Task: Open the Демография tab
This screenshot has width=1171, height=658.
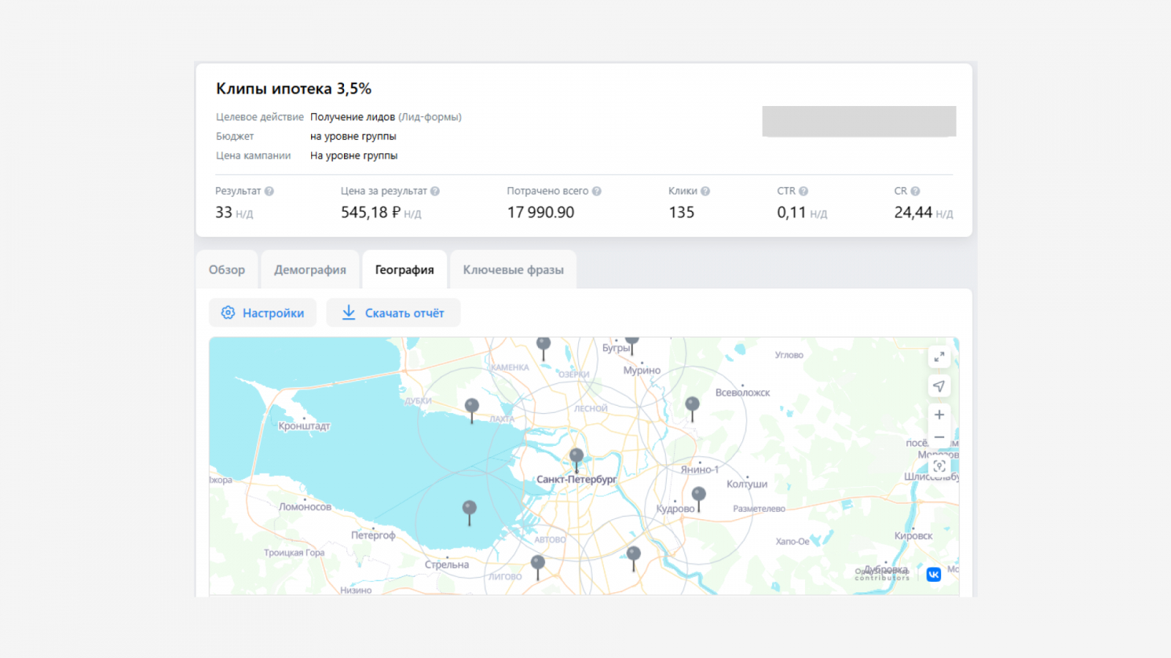Action: coord(310,270)
